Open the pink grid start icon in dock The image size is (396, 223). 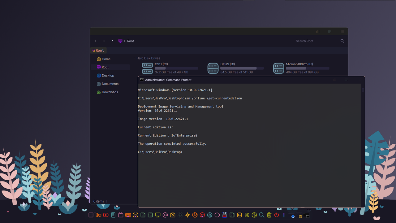tap(91, 215)
